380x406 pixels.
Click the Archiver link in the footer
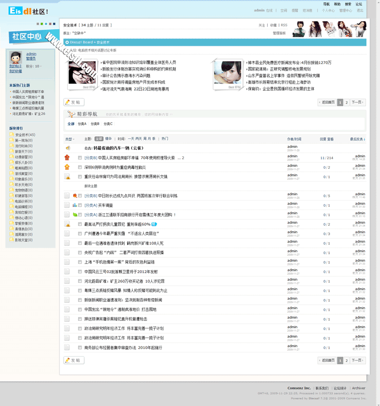click(358, 388)
